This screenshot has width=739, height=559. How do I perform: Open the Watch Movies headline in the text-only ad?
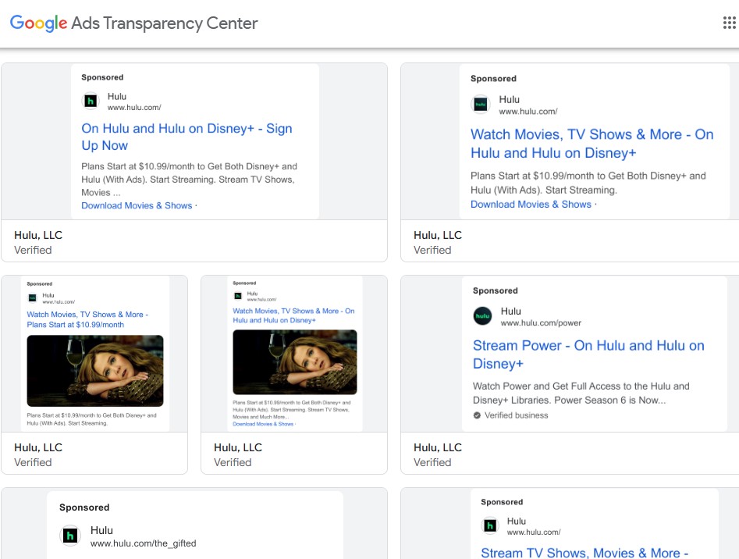coord(592,144)
